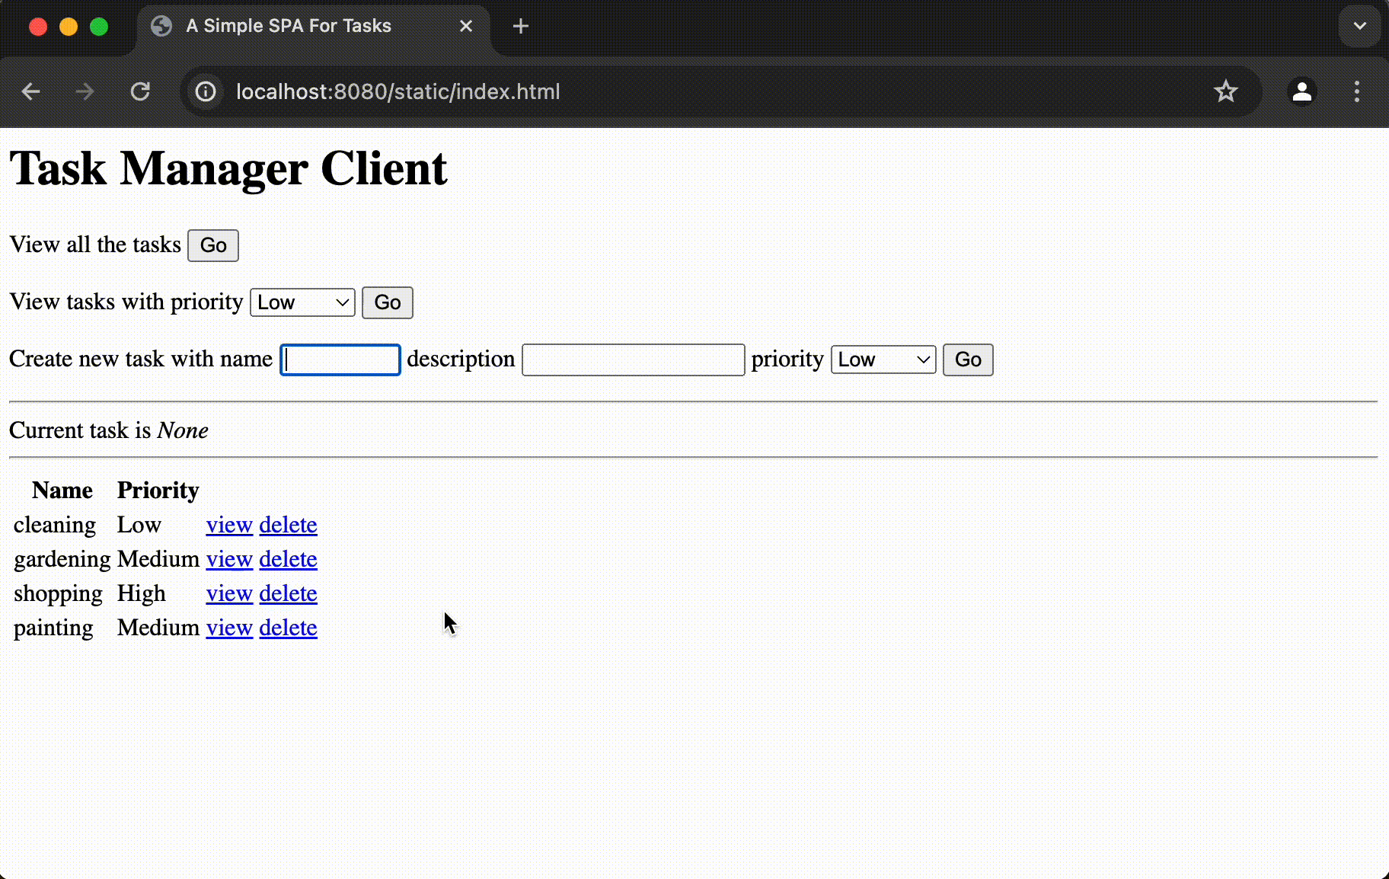Open a new browser tab with the plus icon
This screenshot has width=1389, height=879.
coord(521,26)
